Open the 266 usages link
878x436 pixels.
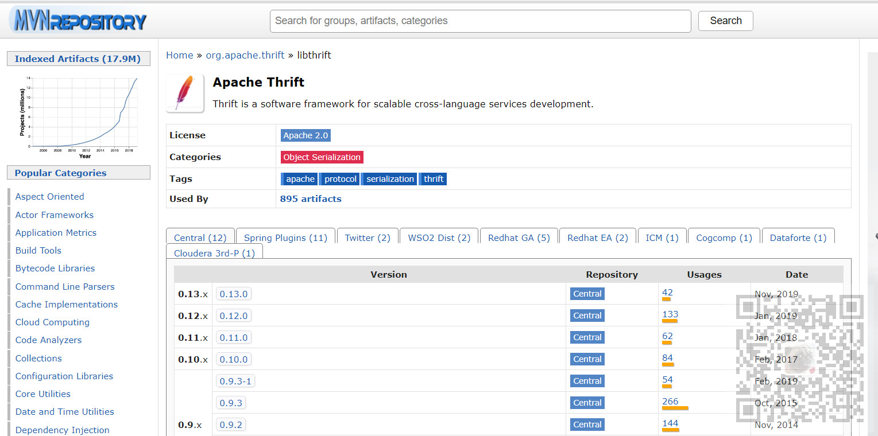click(670, 402)
